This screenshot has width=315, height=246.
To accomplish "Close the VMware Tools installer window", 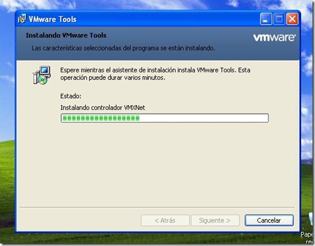I will point(292,19).
